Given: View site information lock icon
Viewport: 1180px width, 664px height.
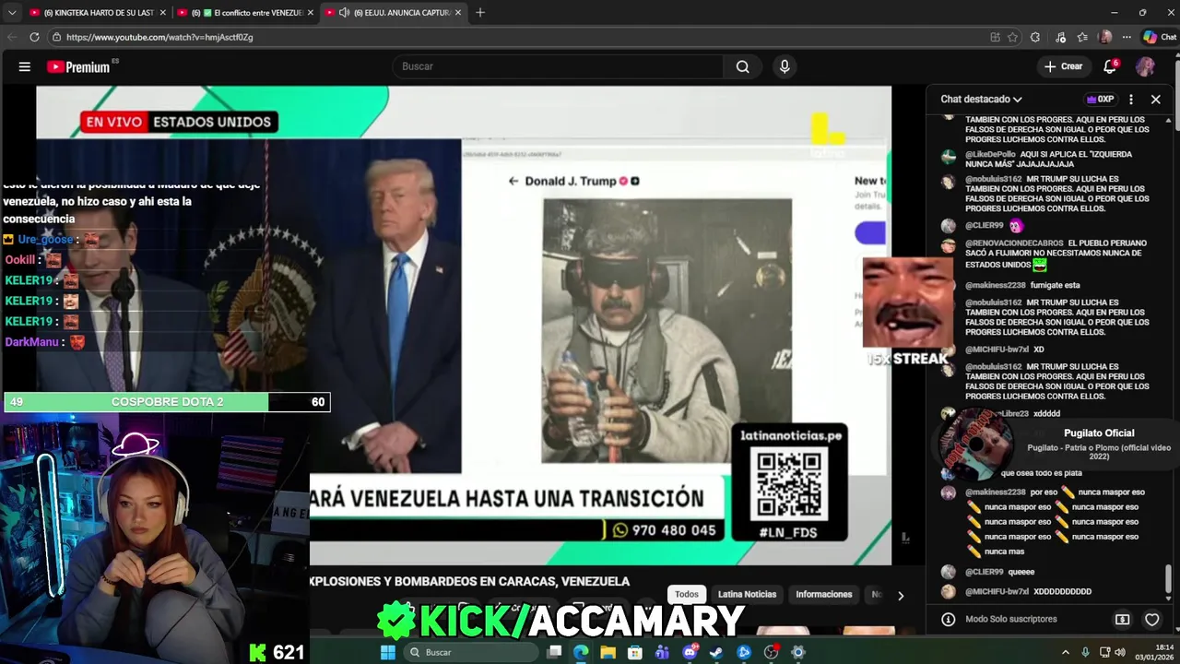Looking at the screenshot, I should tap(57, 37).
